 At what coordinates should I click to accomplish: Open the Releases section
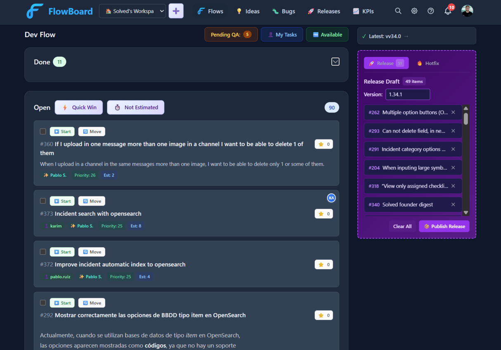[x=324, y=11]
